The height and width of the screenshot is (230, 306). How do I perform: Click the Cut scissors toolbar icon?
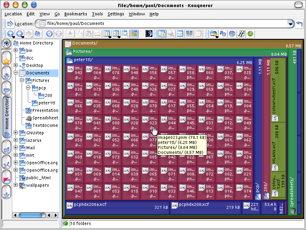[70, 34]
